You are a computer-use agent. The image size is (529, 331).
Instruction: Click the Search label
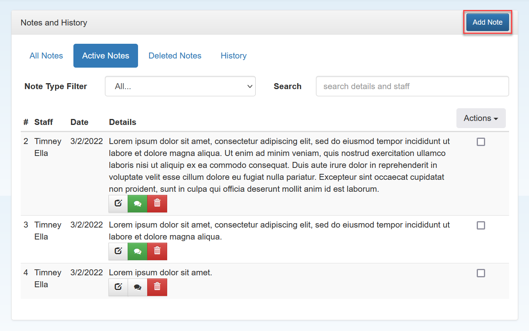(287, 86)
